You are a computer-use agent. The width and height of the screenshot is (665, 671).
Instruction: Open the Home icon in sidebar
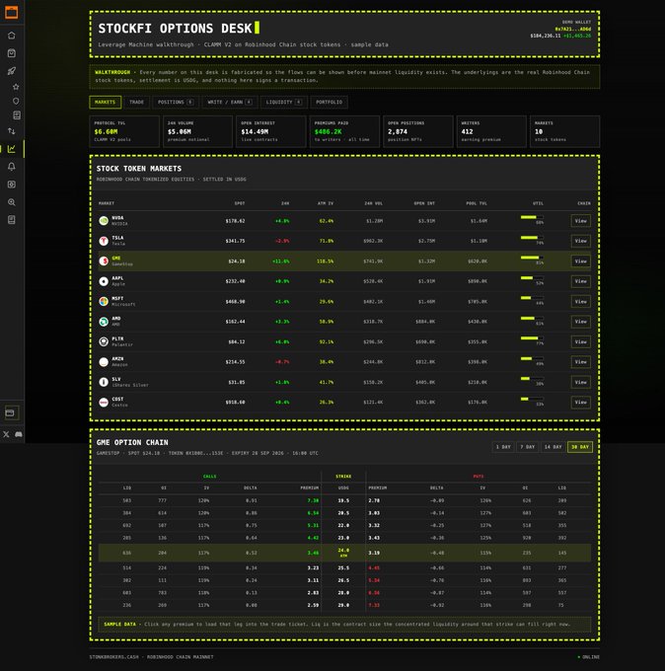pos(12,36)
